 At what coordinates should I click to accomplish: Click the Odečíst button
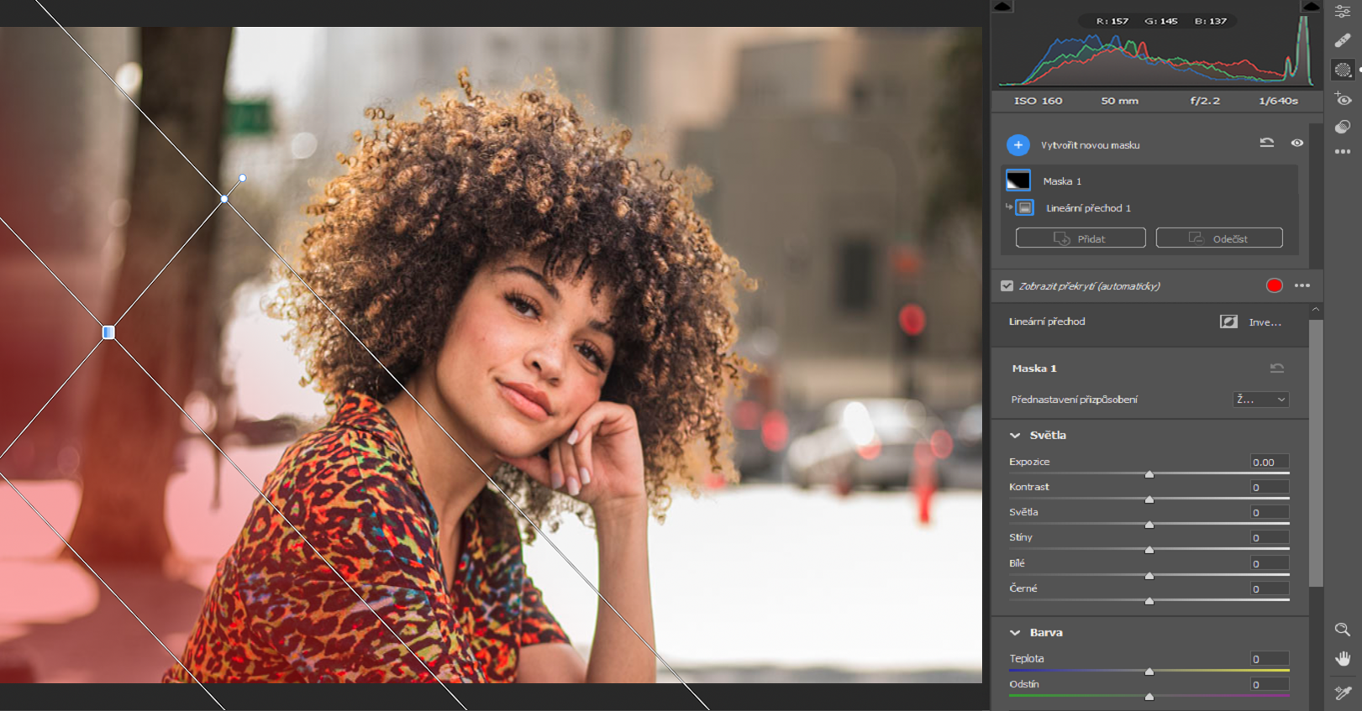tap(1219, 238)
